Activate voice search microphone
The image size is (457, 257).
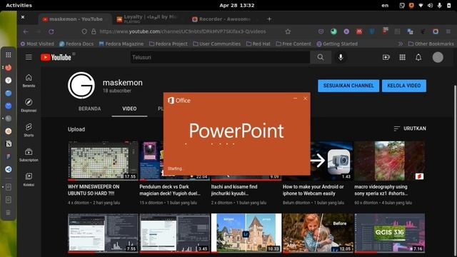[341, 57]
